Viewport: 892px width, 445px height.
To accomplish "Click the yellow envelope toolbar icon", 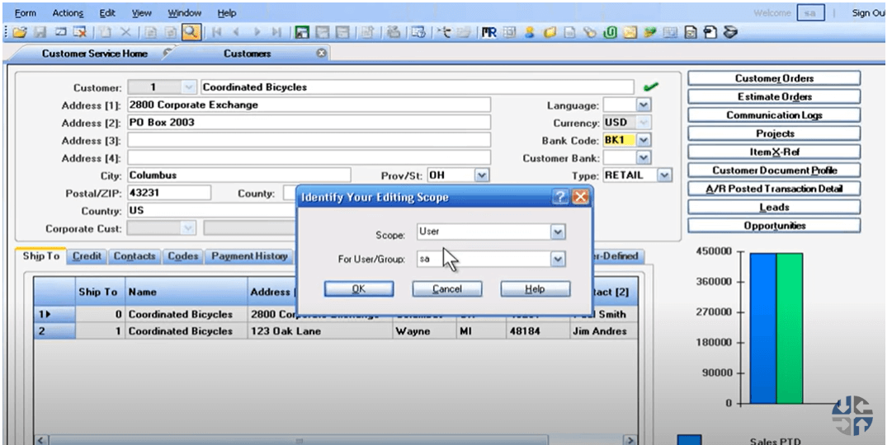I will [630, 32].
